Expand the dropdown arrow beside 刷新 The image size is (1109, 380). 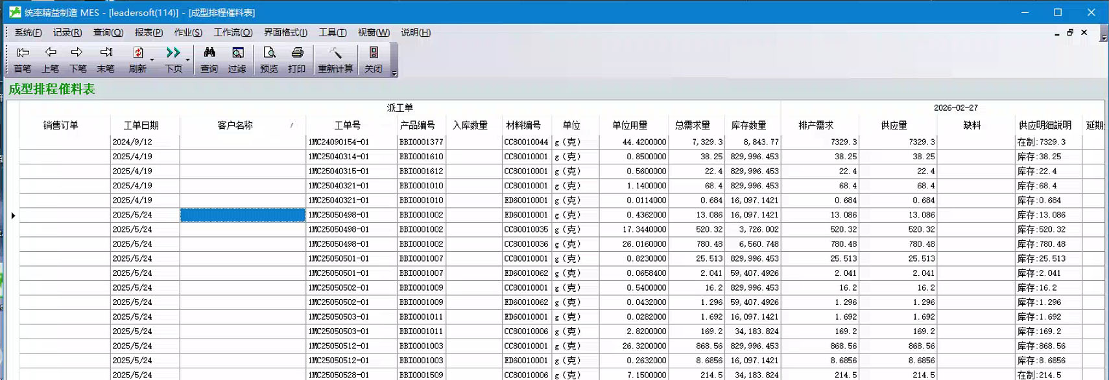[152, 60]
